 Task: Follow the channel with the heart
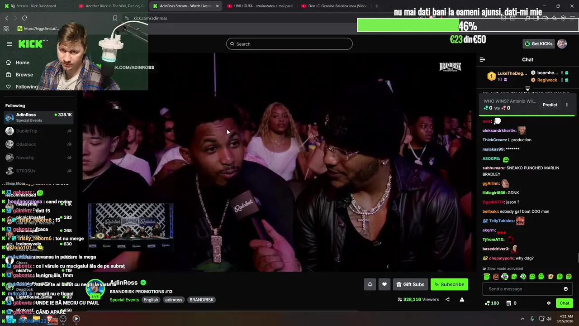coord(384,284)
